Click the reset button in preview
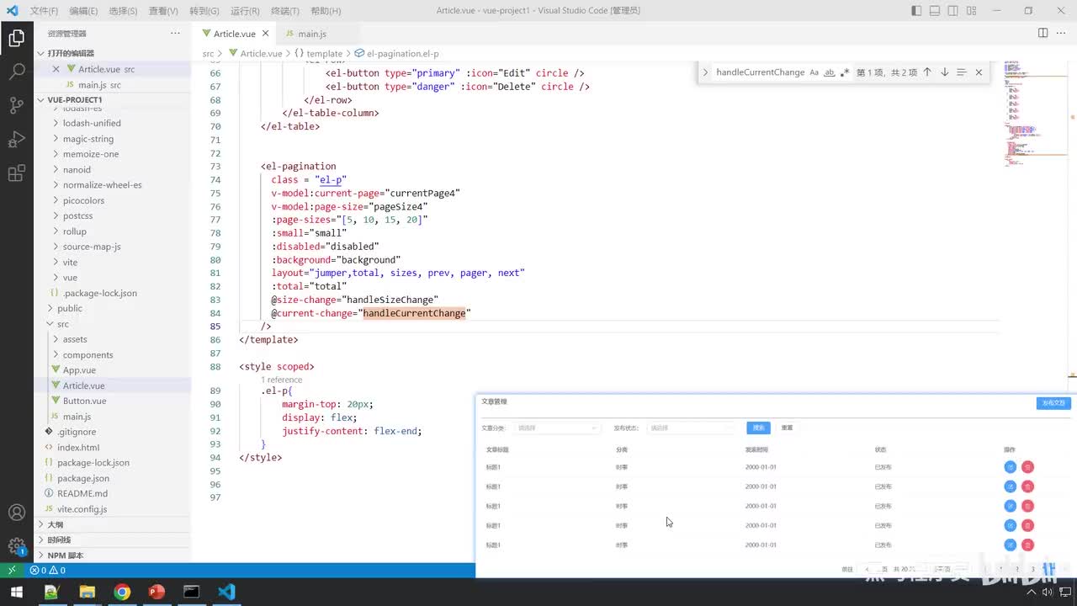This screenshot has height=606, width=1077. [787, 428]
